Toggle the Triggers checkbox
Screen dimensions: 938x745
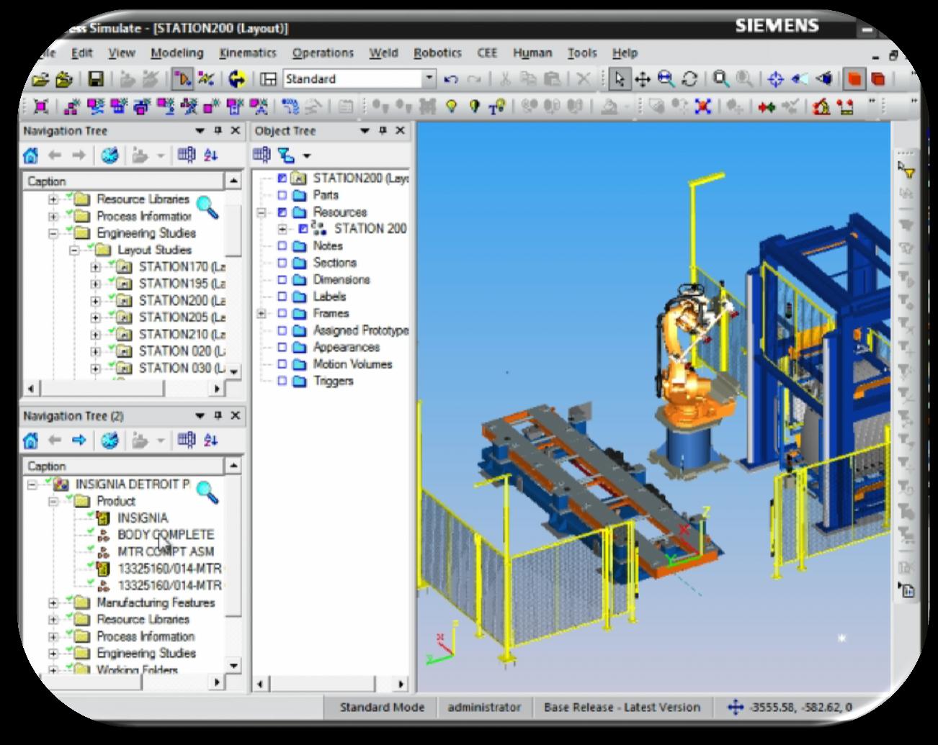click(282, 381)
